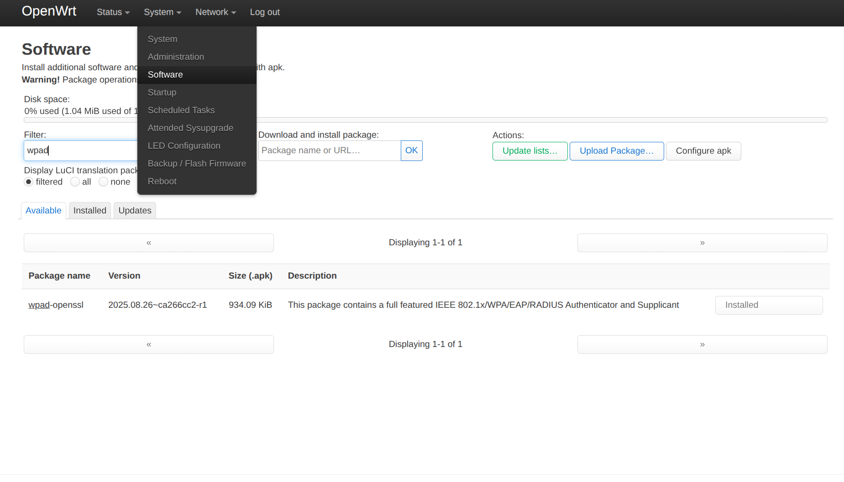Click OK to install the package
This screenshot has height=482, width=844.
tap(411, 150)
